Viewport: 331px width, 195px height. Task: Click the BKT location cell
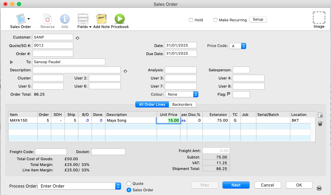300,120
